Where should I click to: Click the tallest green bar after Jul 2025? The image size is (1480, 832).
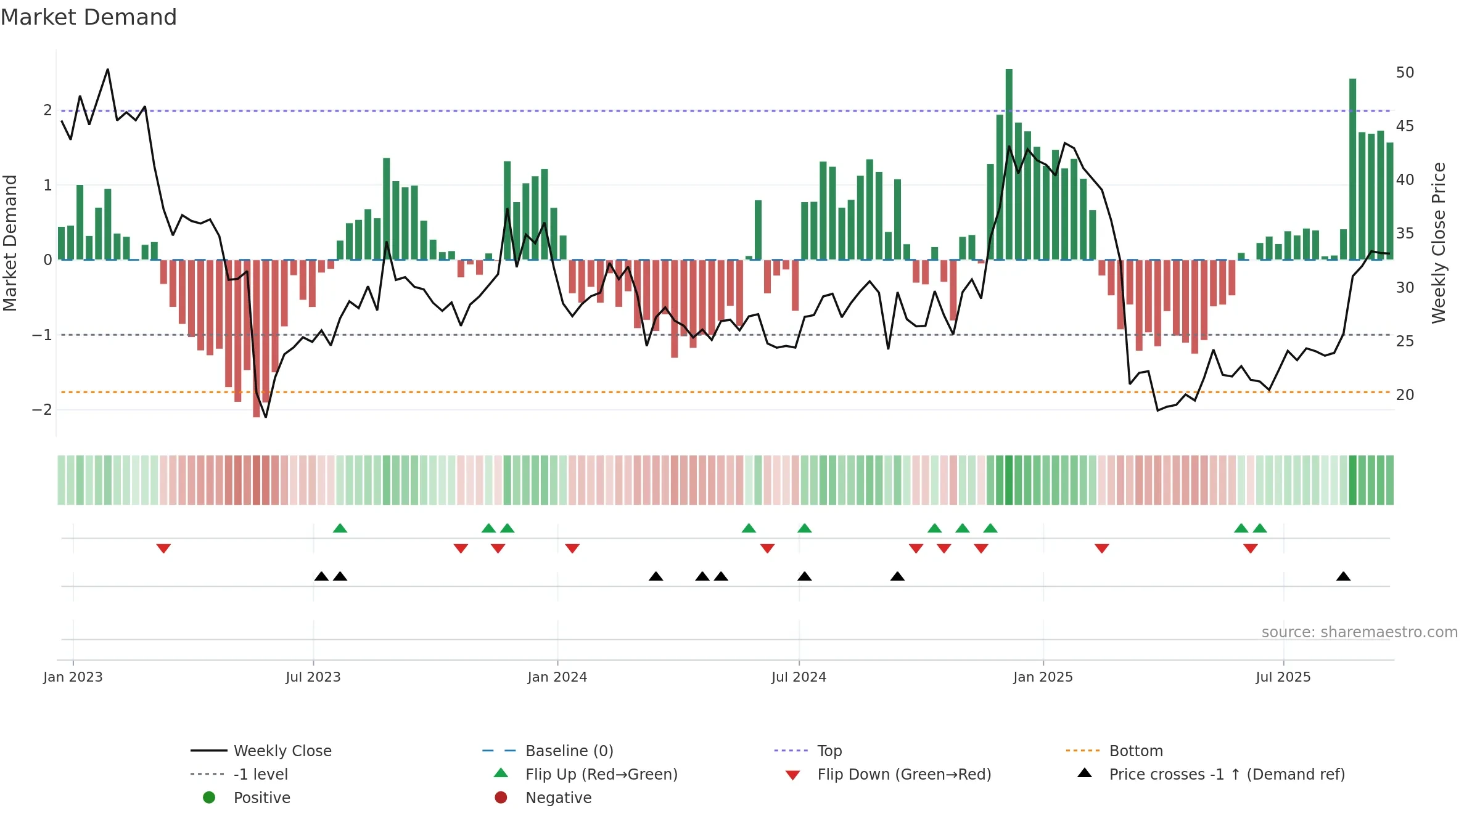click(1352, 169)
